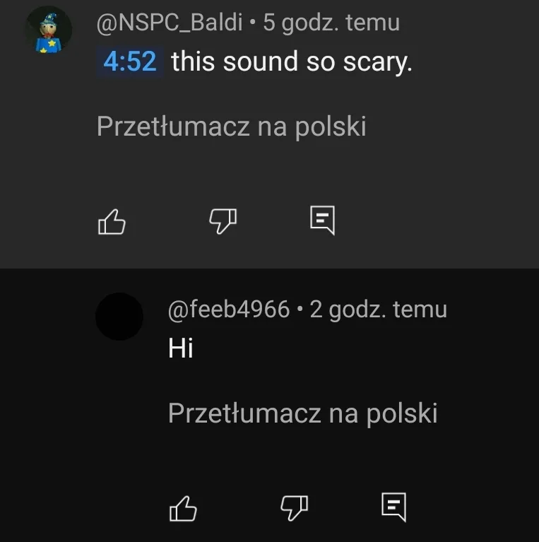Visit the @NSPC_Baldi channel name

click(172, 23)
